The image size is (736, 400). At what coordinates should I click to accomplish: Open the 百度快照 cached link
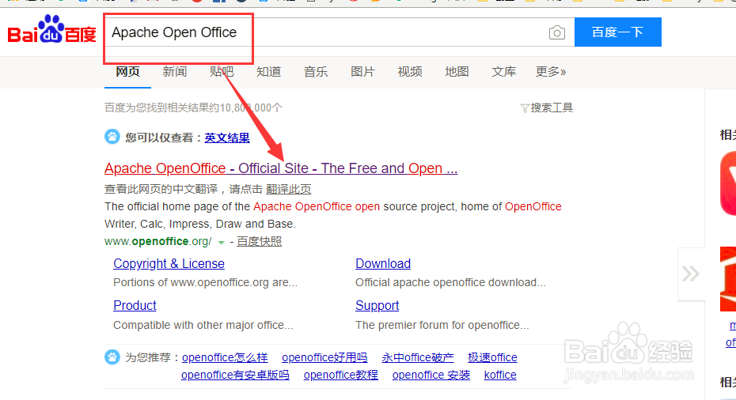pyautogui.click(x=259, y=241)
